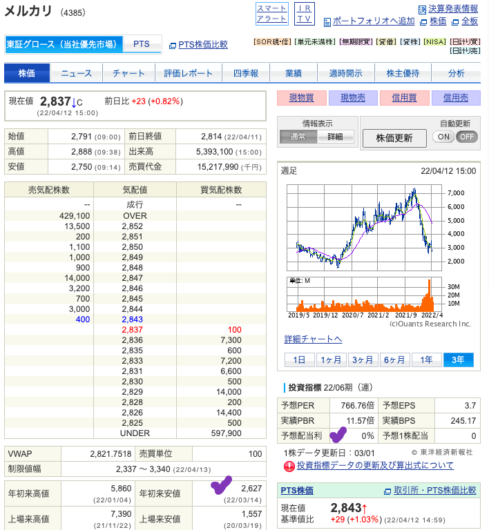
Task: Select the 3ヶ月 chart period
Action: coord(363,360)
